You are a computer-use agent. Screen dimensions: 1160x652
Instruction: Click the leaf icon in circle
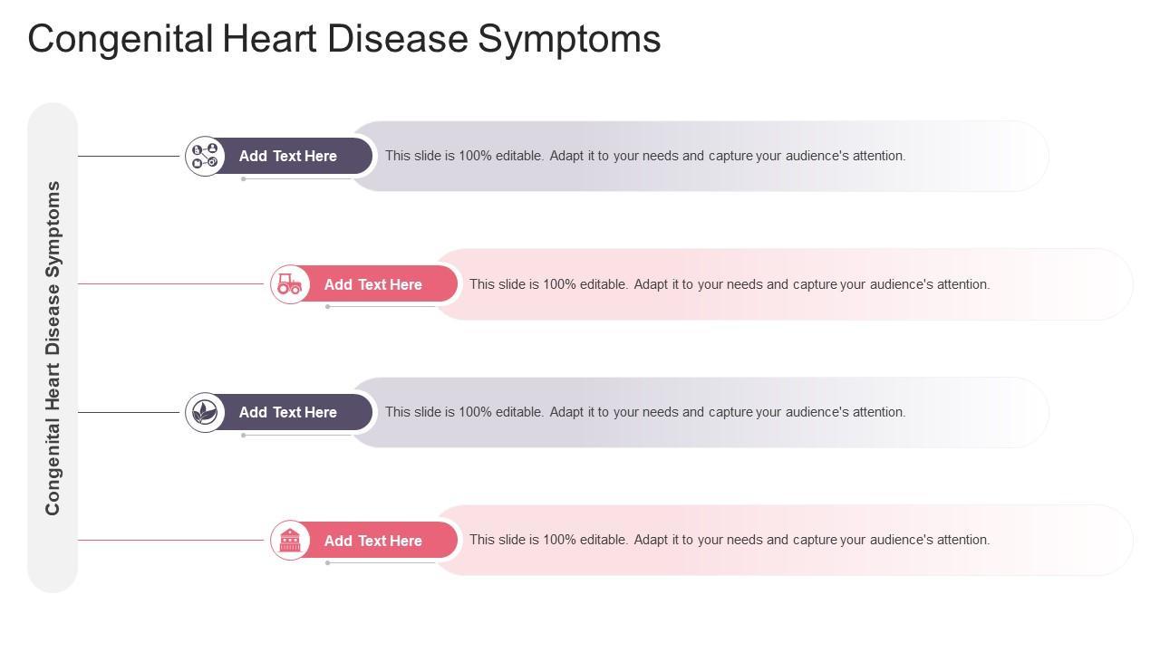click(x=205, y=412)
